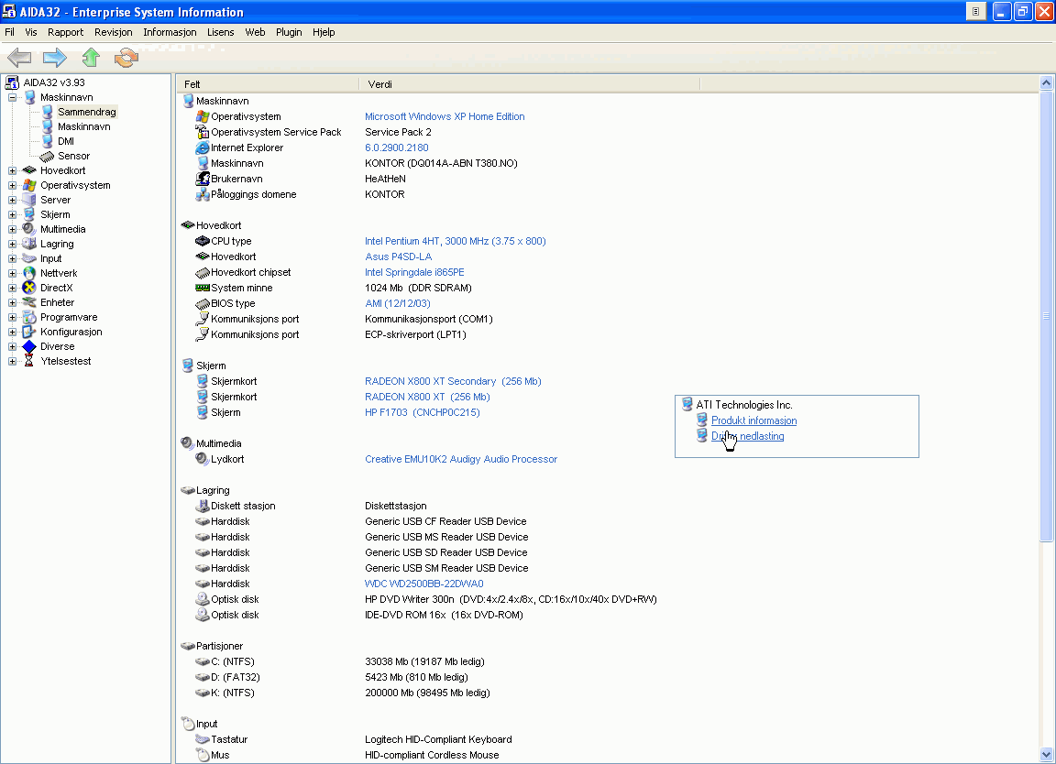Open the Informasjon menu
The width and height of the screenshot is (1056, 764).
(x=170, y=32)
